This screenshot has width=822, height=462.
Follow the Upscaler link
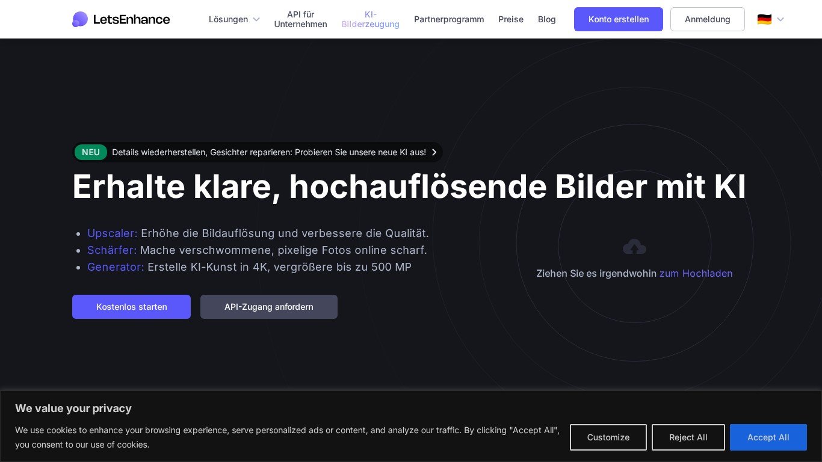coord(112,233)
